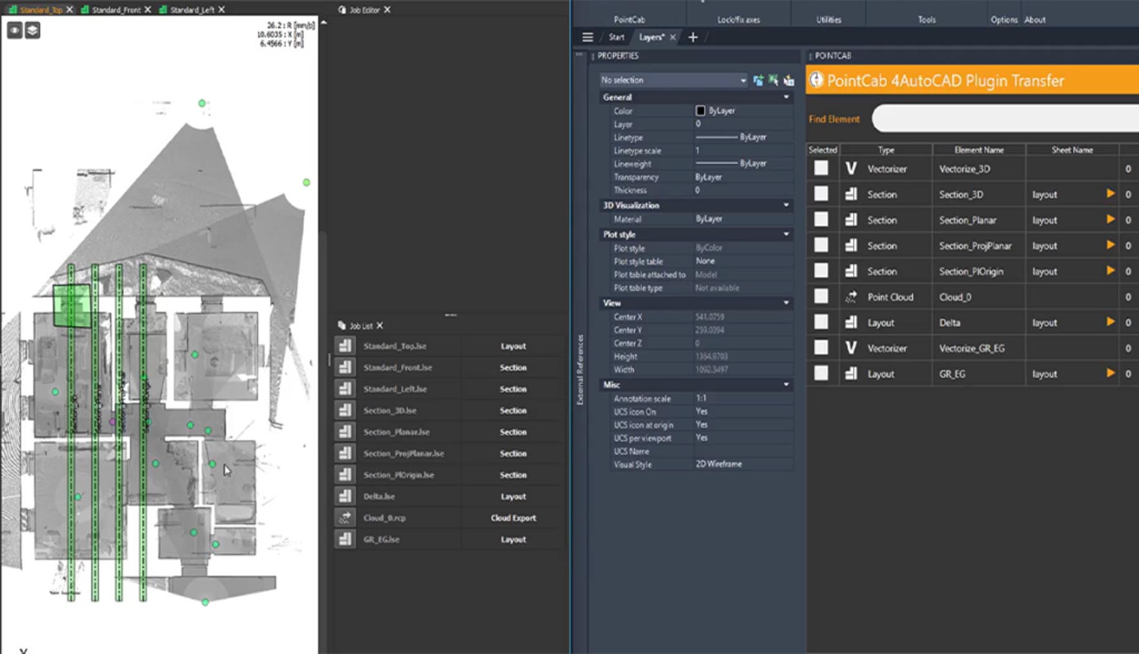Click the Section_Planar.lse job icon
The width and height of the screenshot is (1139, 654).
[345, 432]
